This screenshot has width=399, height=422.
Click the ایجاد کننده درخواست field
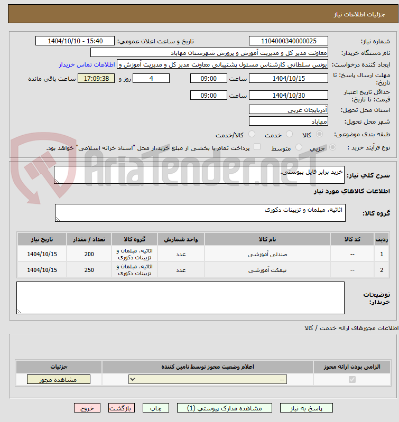click(x=222, y=65)
